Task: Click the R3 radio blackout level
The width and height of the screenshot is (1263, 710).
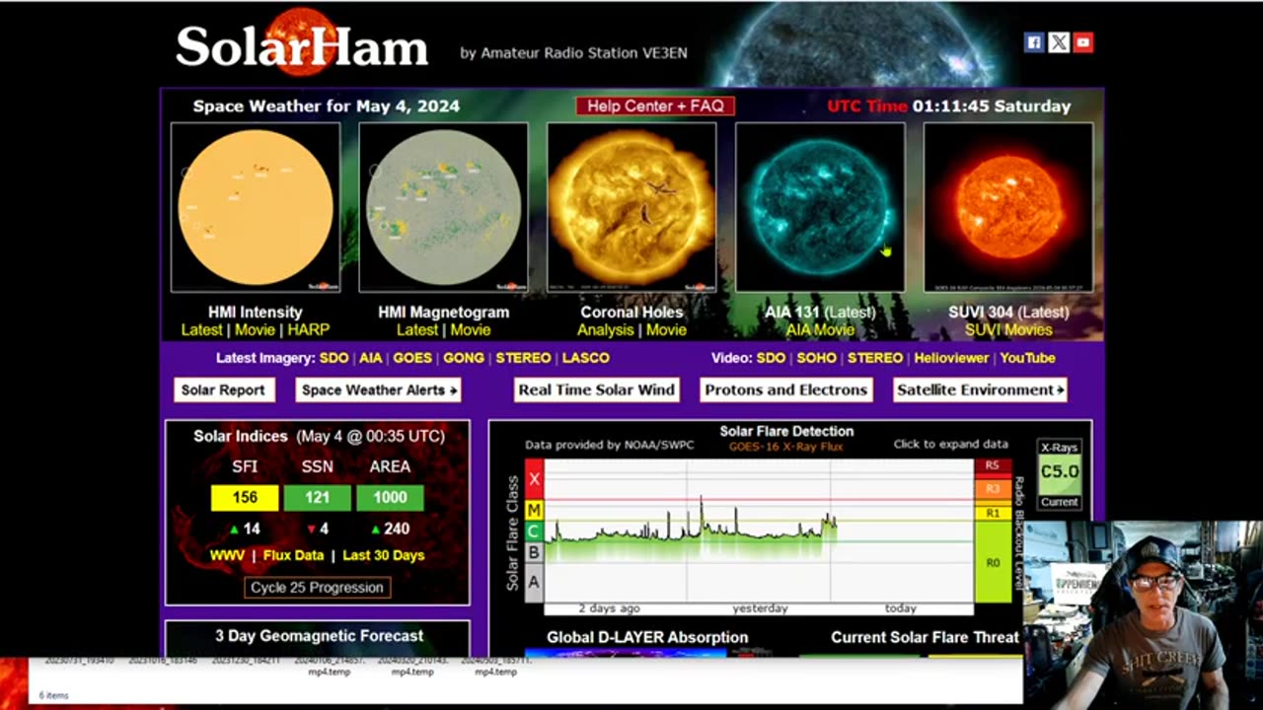Action: tap(993, 488)
